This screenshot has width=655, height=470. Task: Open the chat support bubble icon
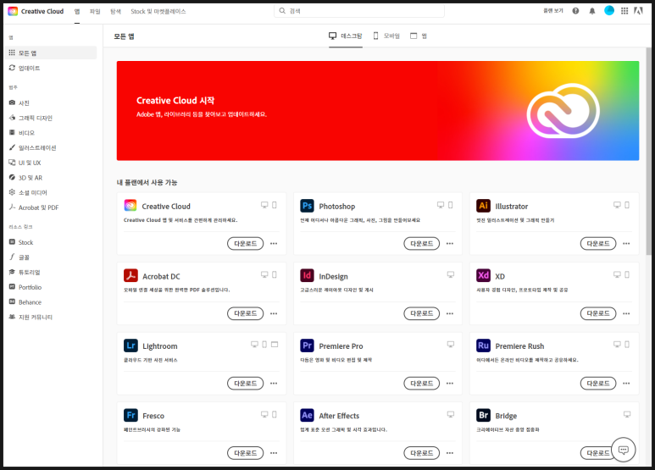pos(624,450)
